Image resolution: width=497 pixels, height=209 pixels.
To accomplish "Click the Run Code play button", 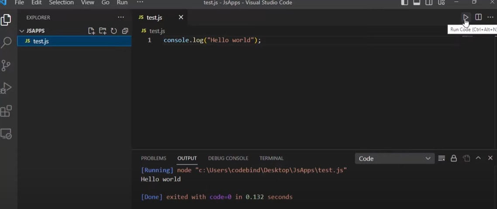I will pos(466,17).
